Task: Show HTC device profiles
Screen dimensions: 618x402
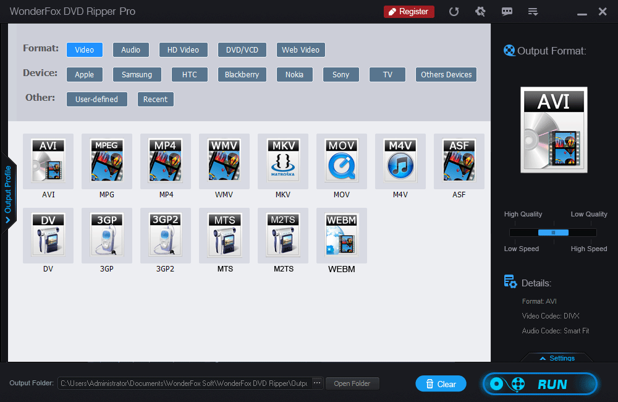Action: pos(190,75)
